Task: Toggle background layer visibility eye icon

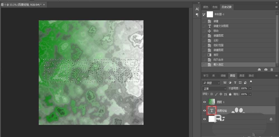Action: (x=205, y=119)
